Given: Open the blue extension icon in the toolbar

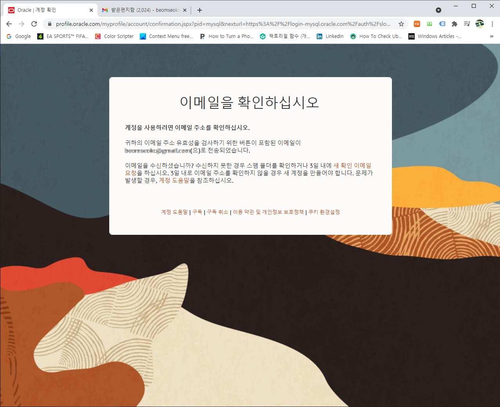Looking at the screenshot, I should pyautogui.click(x=442, y=24).
